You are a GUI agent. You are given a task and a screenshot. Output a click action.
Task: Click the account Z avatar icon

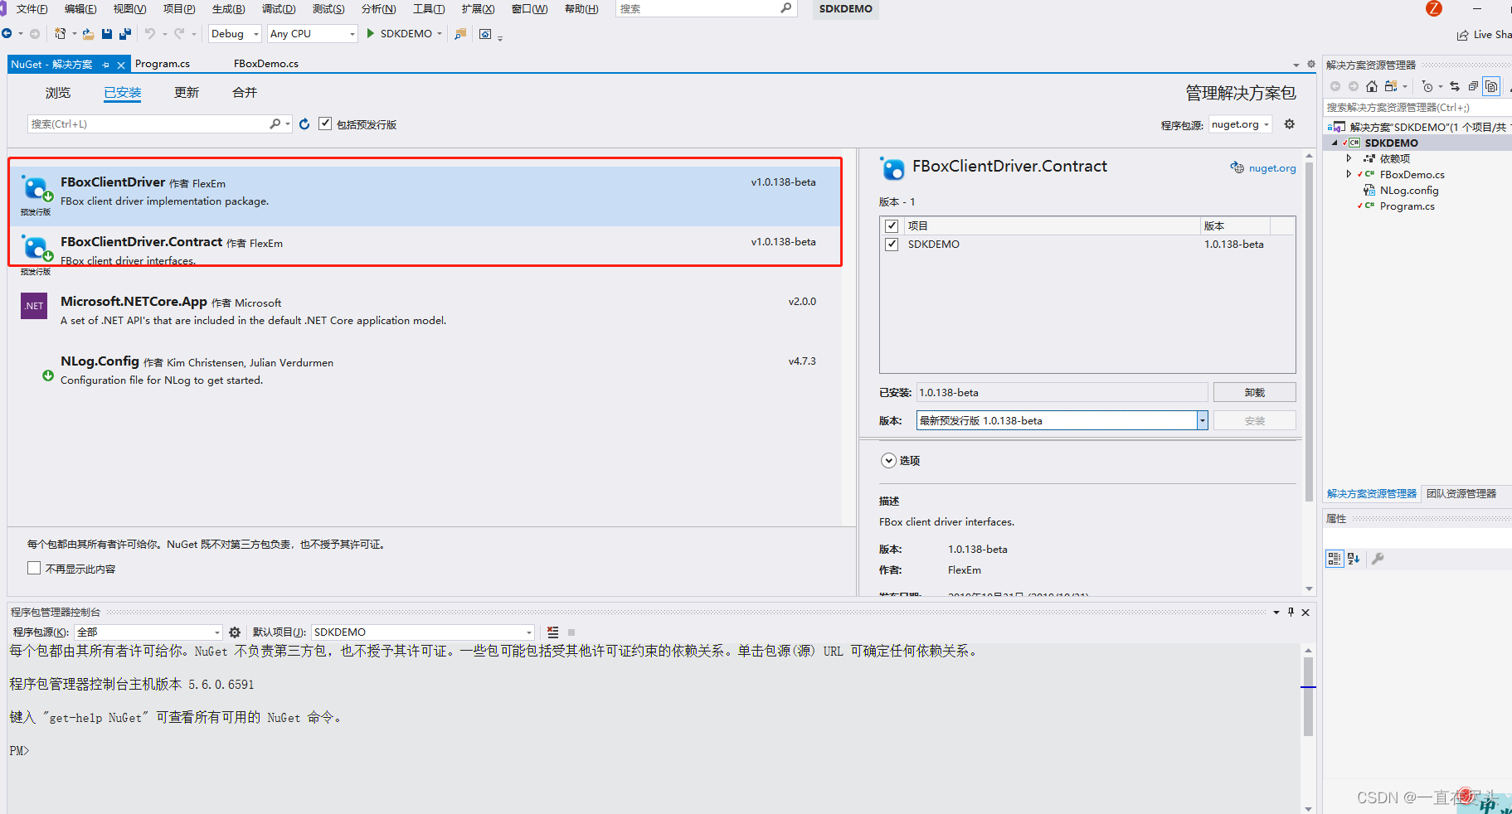click(x=1434, y=8)
